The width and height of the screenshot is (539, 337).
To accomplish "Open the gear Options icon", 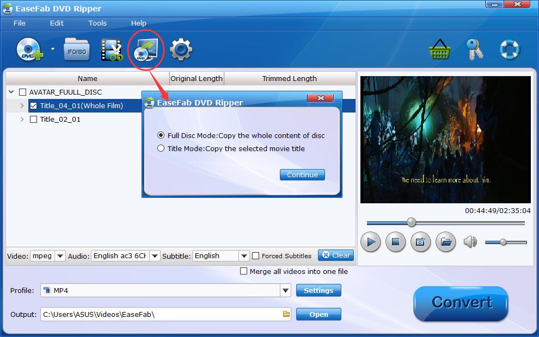I will pyautogui.click(x=181, y=50).
